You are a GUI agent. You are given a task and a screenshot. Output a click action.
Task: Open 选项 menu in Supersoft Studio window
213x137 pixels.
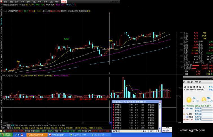(x=190, y=82)
